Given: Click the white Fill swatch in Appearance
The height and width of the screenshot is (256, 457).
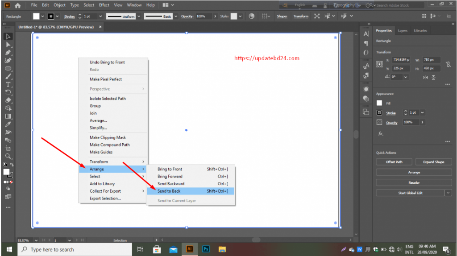Looking at the screenshot, I should click(379, 103).
